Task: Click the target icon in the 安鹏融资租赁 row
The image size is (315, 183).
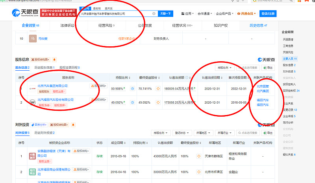Action: [x=199, y=156]
